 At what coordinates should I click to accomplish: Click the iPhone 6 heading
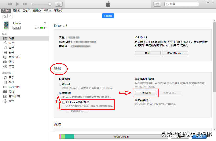click(61, 26)
